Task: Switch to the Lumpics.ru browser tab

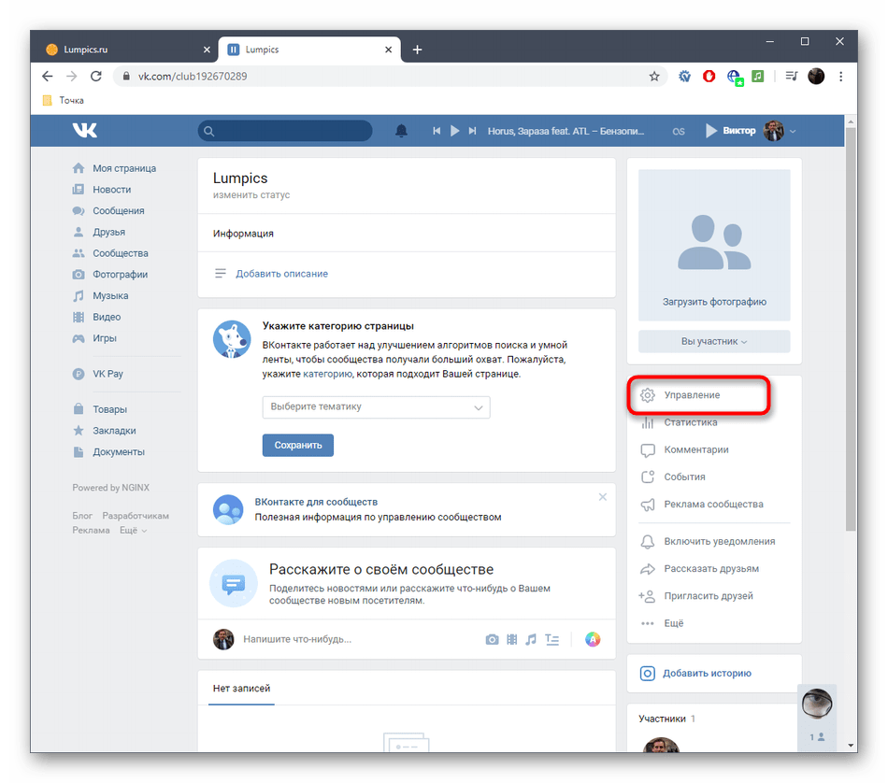Action: pos(124,50)
